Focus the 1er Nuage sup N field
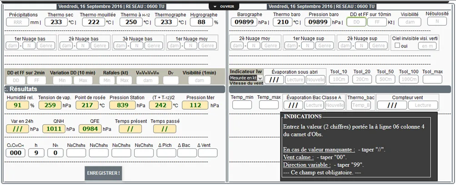Viewport: 456px width, 185px height. pyautogui.click(x=307, y=45)
